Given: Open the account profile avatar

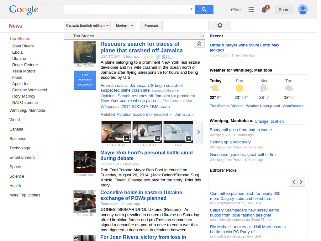Looking at the screenshot, I should coord(303,9).
